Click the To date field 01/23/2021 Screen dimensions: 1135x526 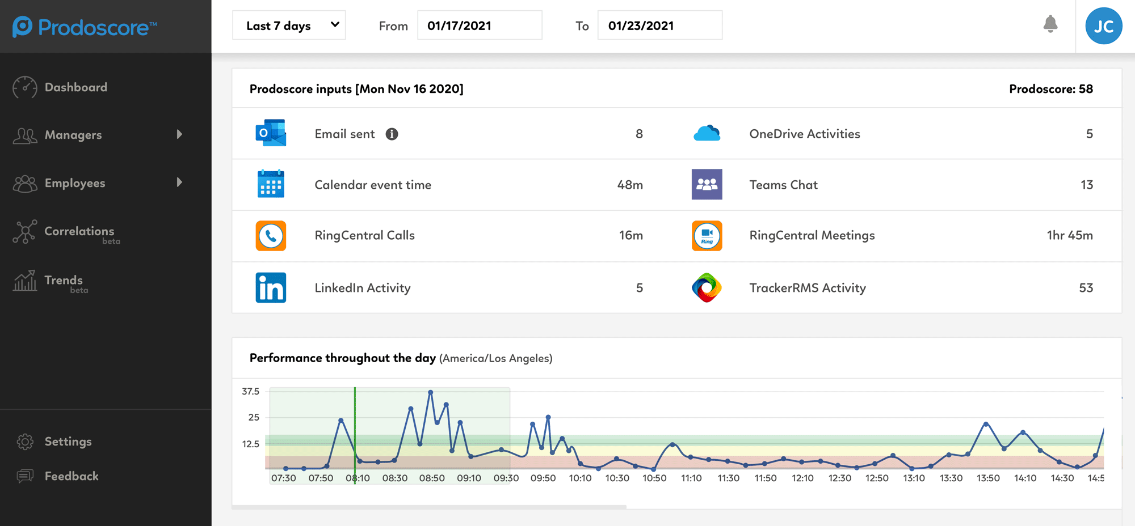(660, 26)
